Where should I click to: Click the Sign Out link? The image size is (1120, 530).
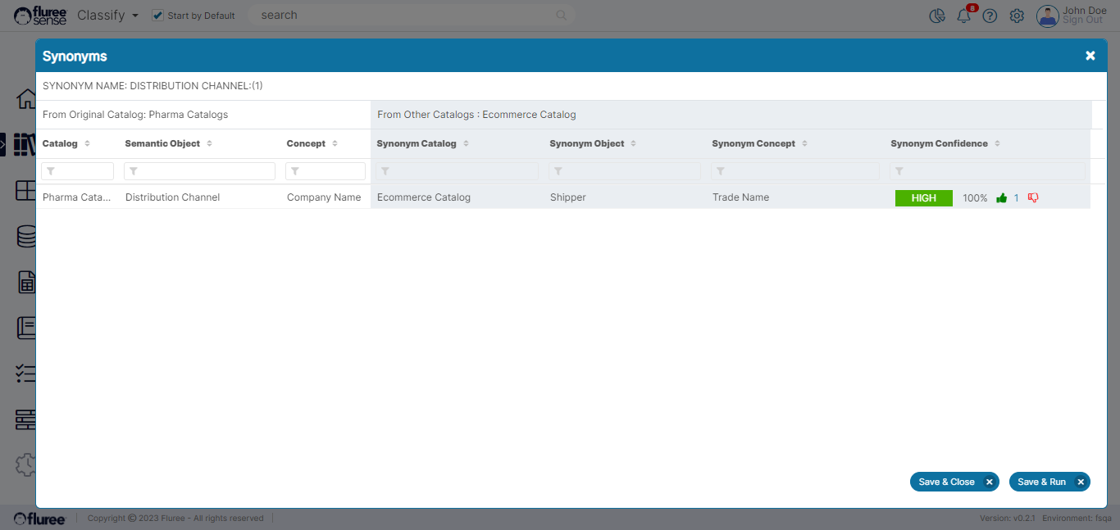tap(1082, 20)
